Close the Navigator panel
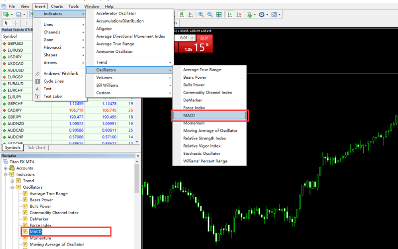 (138, 155)
